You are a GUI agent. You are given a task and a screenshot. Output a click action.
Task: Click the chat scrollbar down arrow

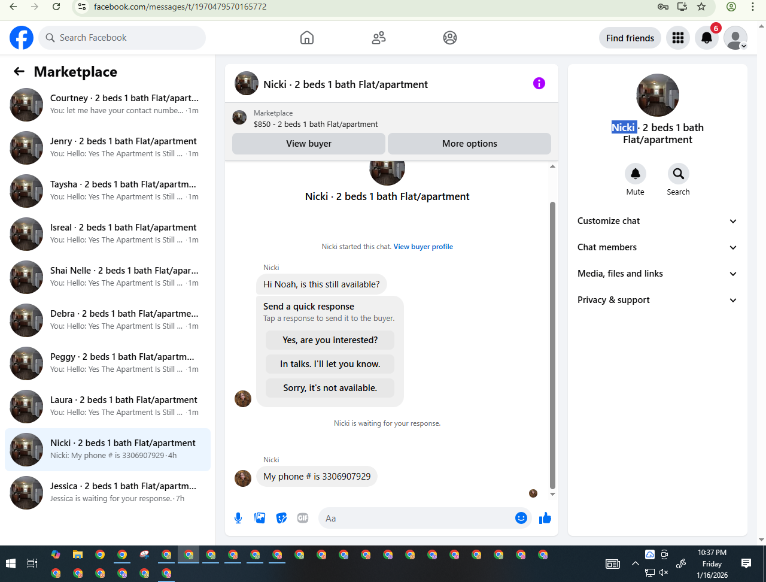click(552, 495)
